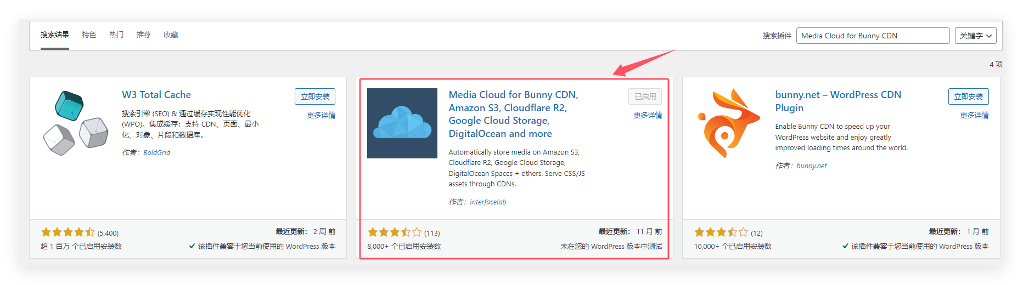
Task: Click the 4 项 result count
Action: pyautogui.click(x=996, y=64)
